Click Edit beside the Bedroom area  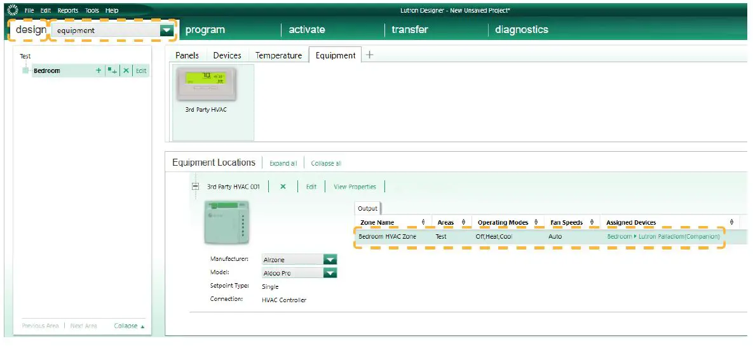click(140, 70)
